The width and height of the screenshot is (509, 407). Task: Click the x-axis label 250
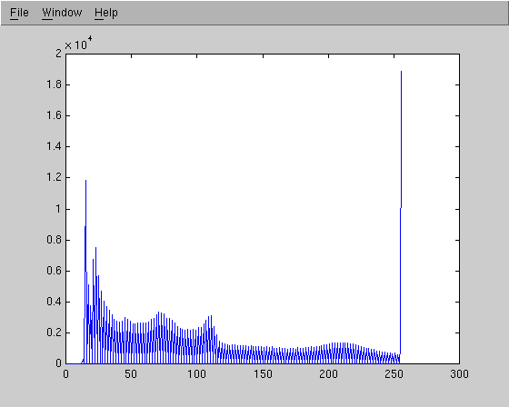(394, 374)
